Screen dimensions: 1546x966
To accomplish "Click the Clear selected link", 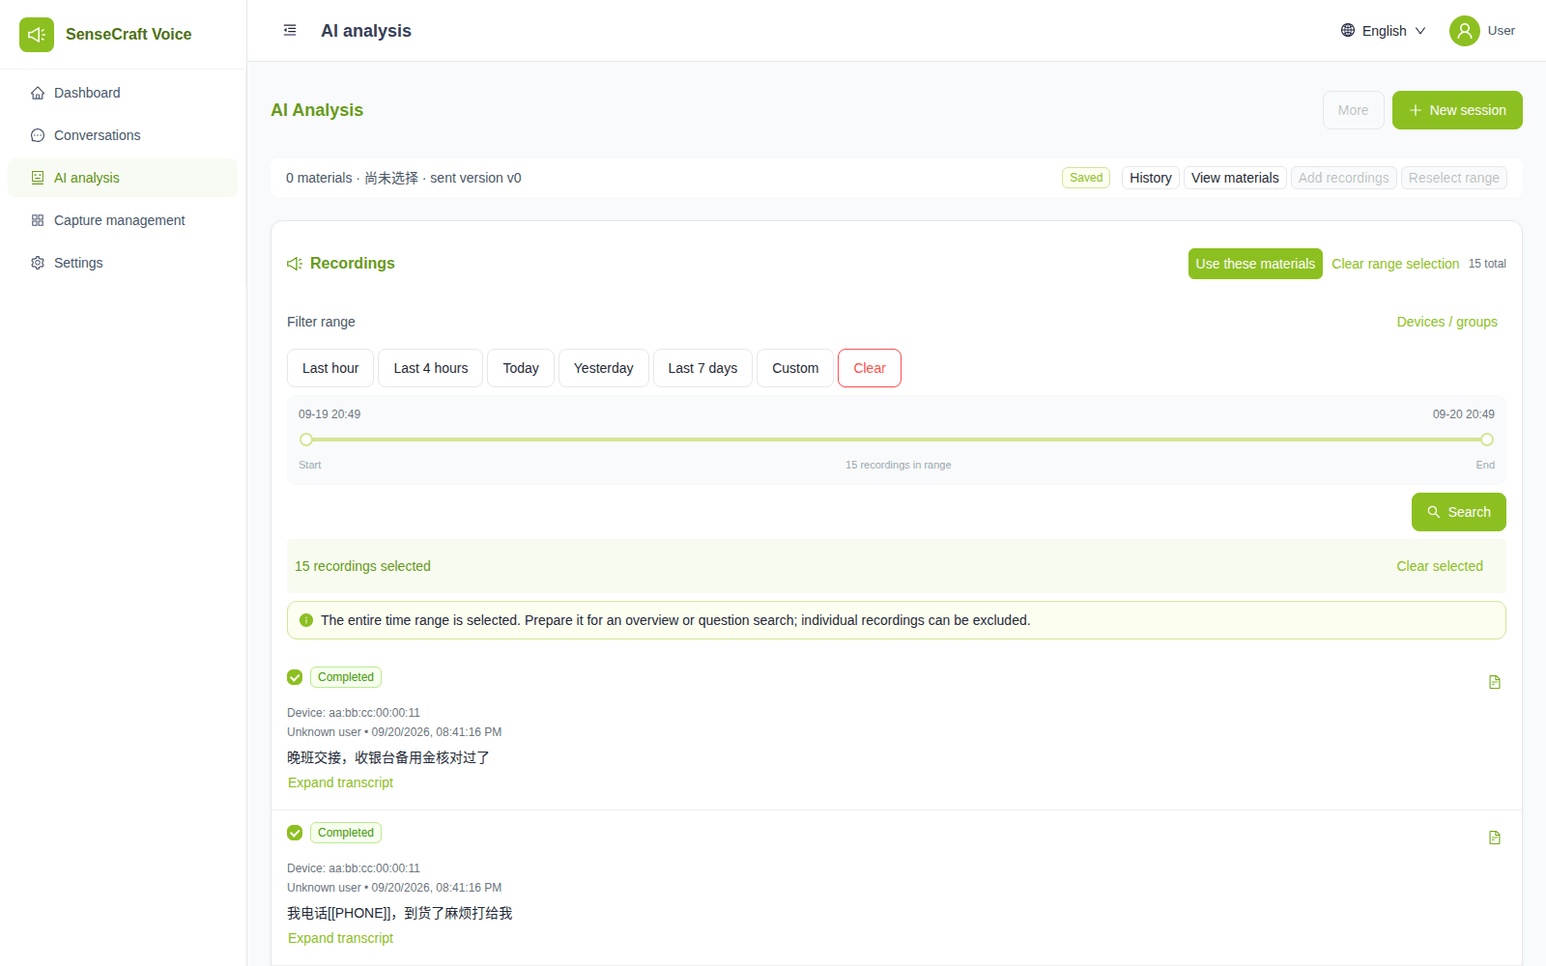I will 1440,566.
